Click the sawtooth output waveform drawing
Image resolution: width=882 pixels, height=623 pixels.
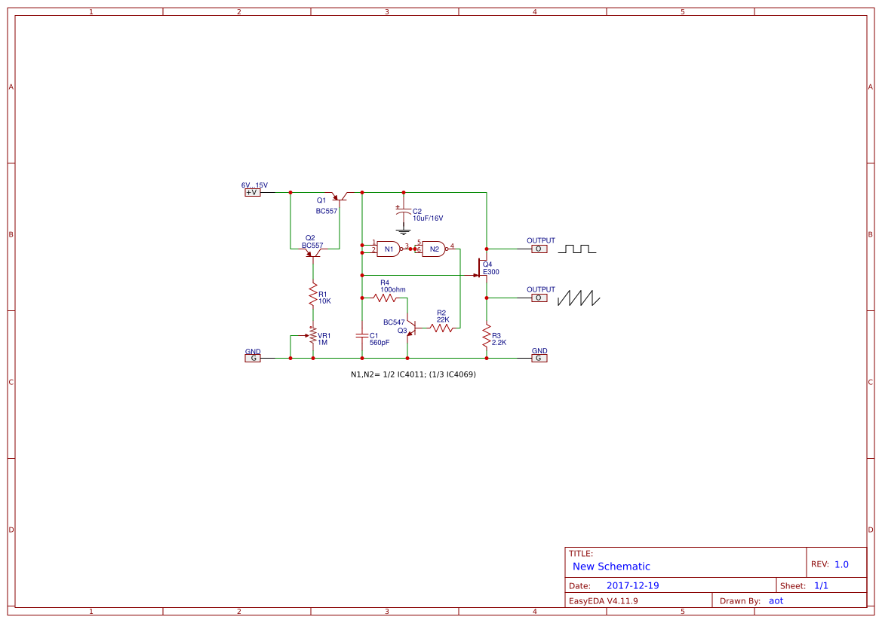click(577, 299)
